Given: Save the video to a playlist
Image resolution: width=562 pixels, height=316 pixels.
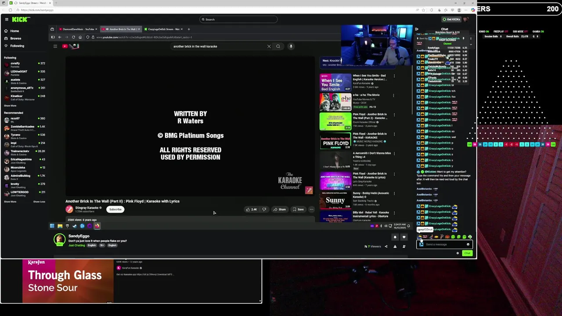Looking at the screenshot, I should [x=298, y=209].
